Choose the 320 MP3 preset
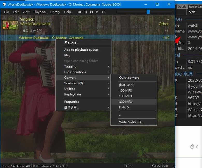The image size is (202, 168). click(x=134, y=102)
